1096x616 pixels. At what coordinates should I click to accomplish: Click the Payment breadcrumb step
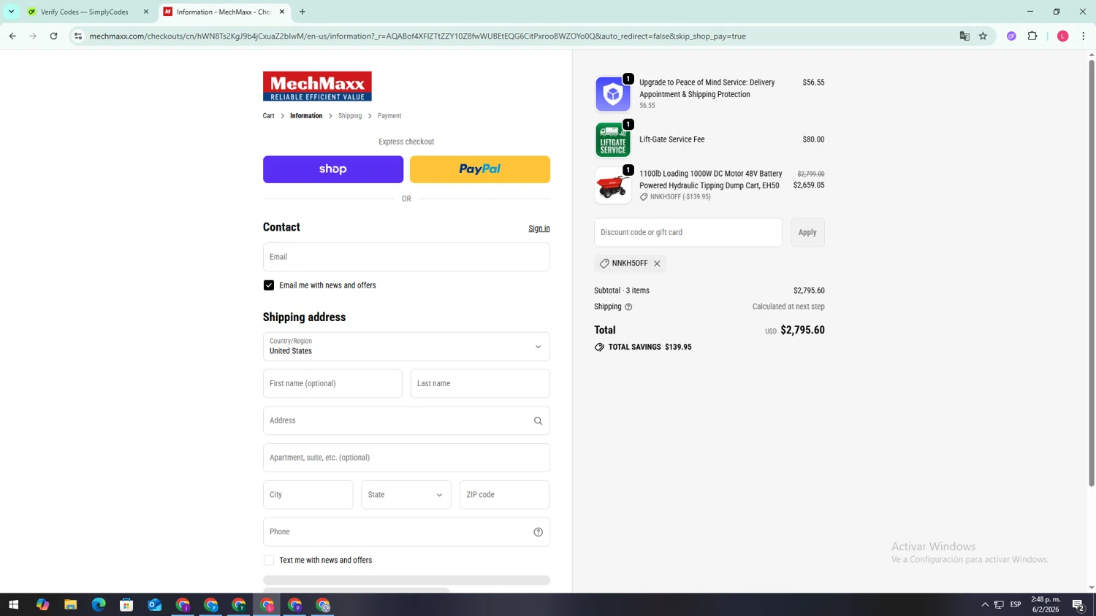tap(389, 116)
